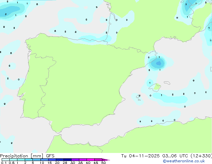Pick the 0.1–0.5 mm lightest legend swatch

(x=6, y=160)
